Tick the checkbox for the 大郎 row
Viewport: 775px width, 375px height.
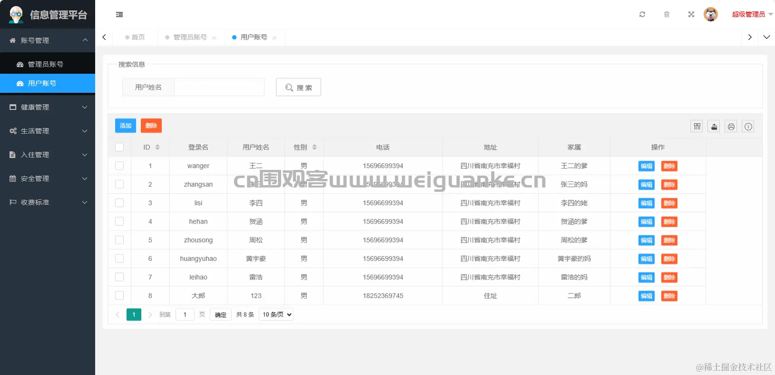(119, 296)
